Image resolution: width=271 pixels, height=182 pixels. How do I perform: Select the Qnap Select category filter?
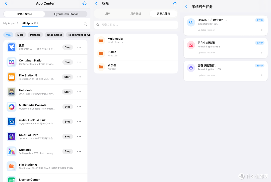tap(54, 35)
